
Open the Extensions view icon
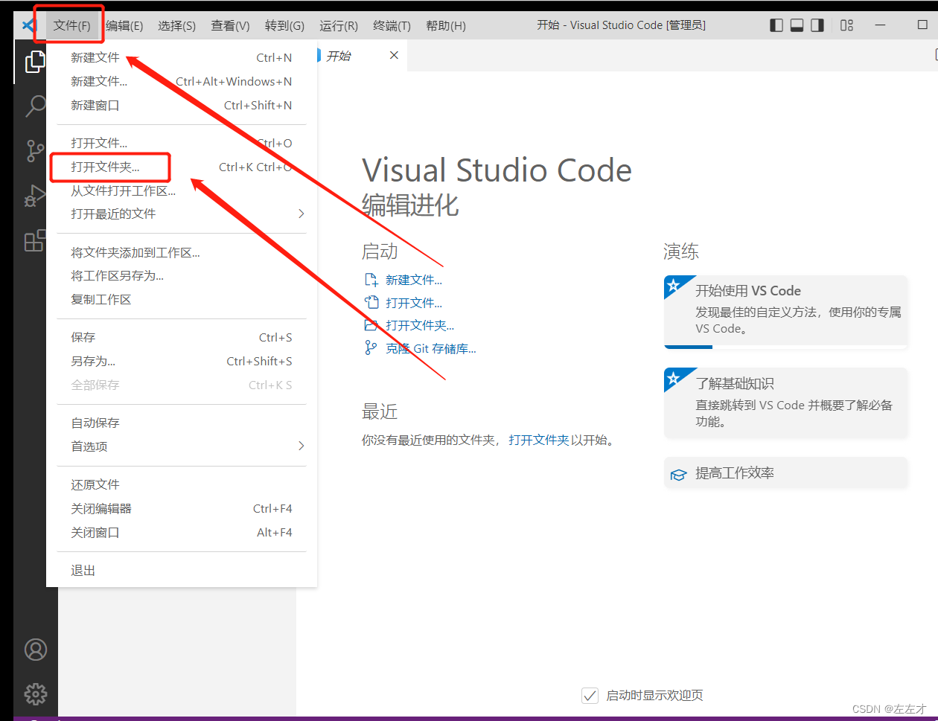[x=35, y=240]
